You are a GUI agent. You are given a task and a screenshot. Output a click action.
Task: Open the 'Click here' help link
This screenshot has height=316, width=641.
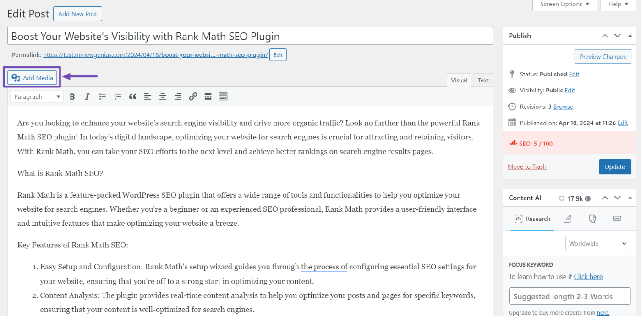pos(588,276)
